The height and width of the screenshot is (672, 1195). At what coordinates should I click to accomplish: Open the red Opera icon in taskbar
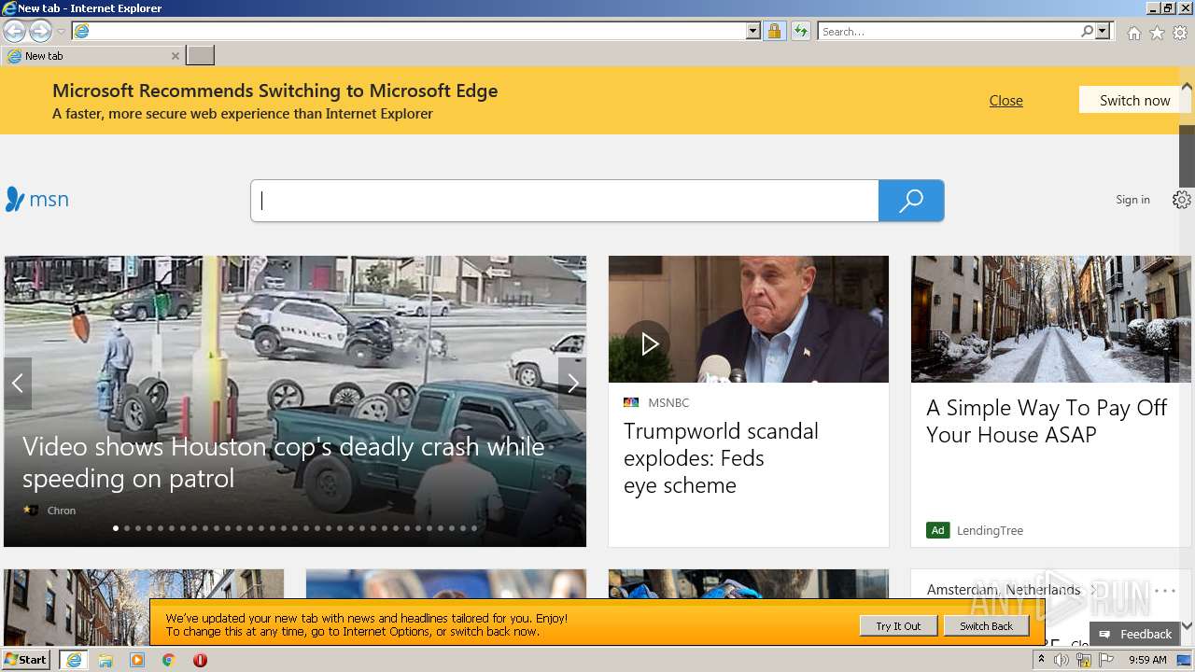click(x=200, y=660)
